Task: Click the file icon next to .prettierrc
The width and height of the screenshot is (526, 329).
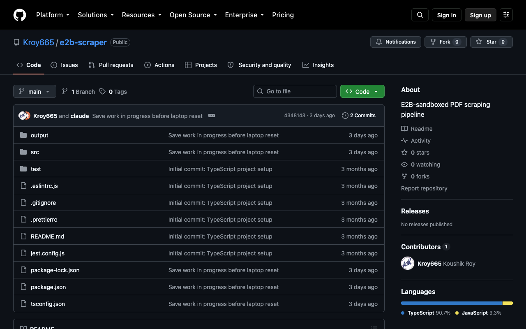Action: (23, 220)
